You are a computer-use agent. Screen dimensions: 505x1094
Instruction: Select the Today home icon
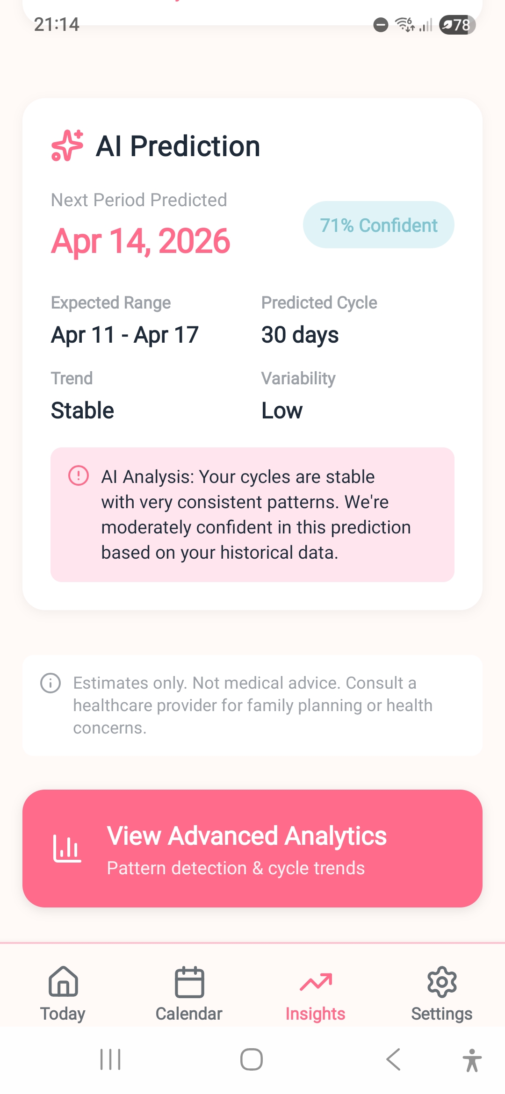click(x=63, y=982)
